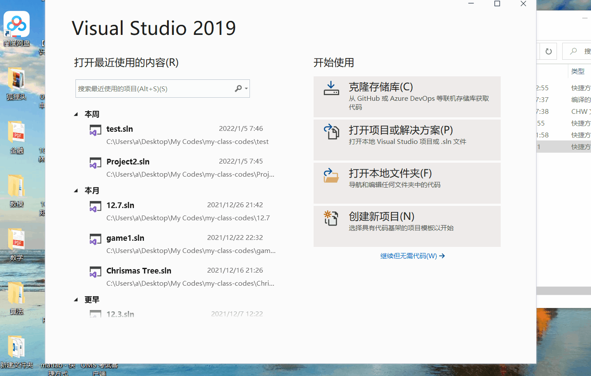Open the 百度网盘 desktop shortcut

click(x=17, y=28)
